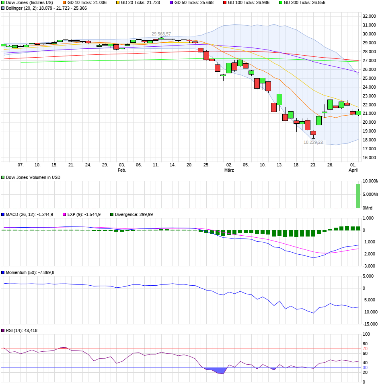The width and height of the screenshot is (378, 386).
Task: Click the '25.' date tick label
Action: click(x=206, y=165)
